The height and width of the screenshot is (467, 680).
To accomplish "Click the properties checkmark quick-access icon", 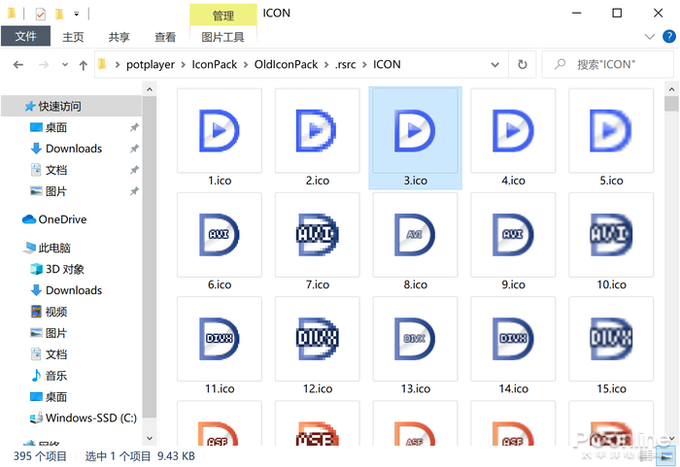I will pyautogui.click(x=40, y=15).
